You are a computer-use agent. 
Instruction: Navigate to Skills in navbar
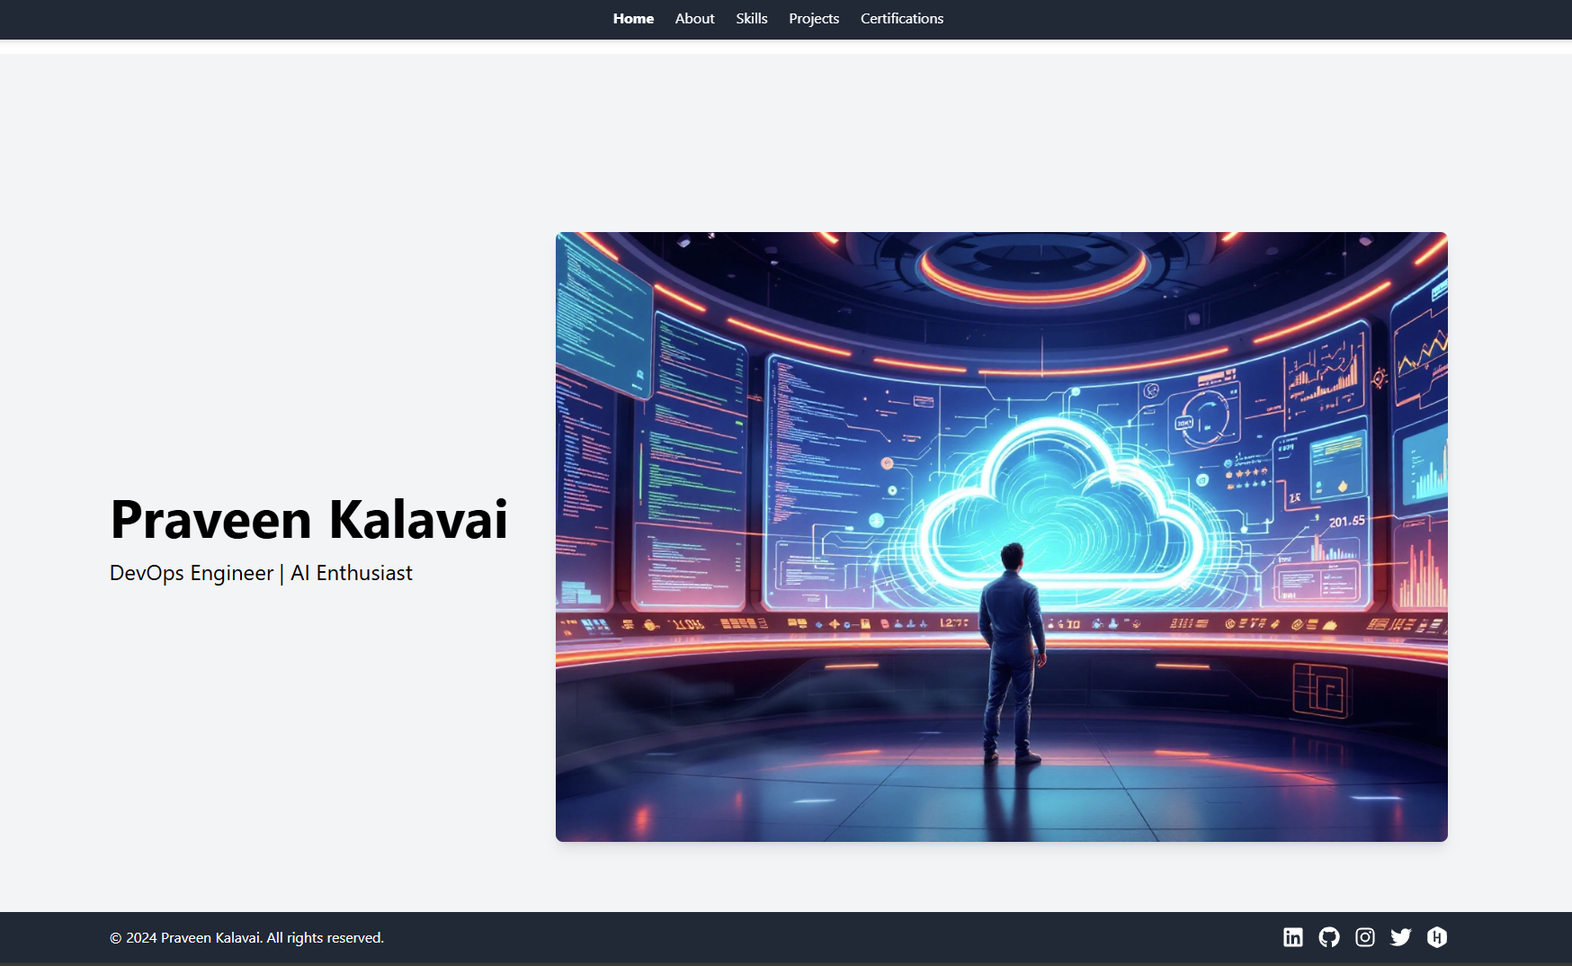pyautogui.click(x=751, y=19)
